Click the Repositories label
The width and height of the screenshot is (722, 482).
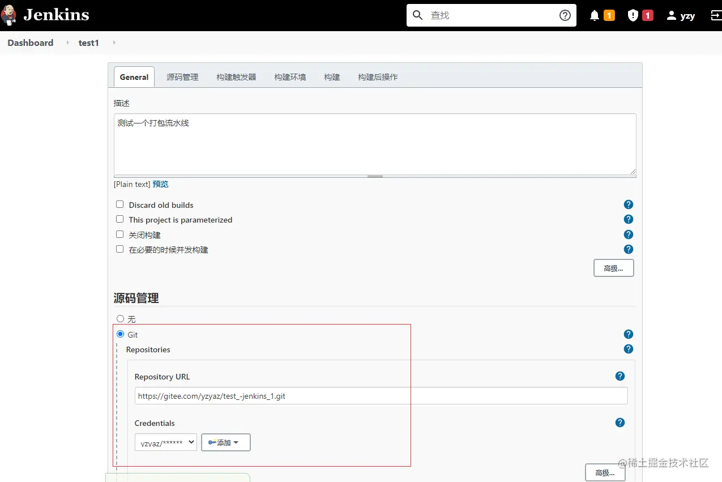click(148, 349)
